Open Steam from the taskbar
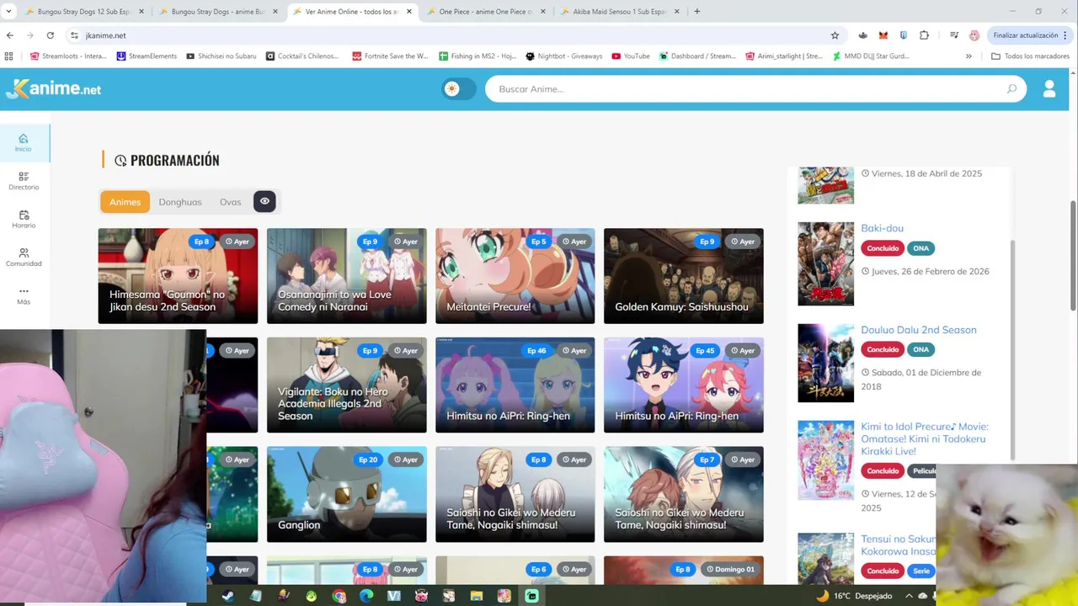The height and width of the screenshot is (606, 1078). click(x=228, y=596)
